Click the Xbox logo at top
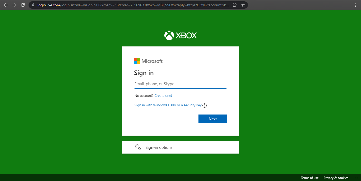 181,35
